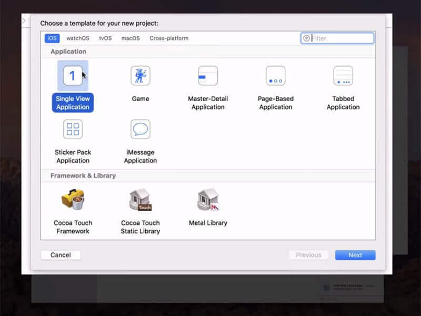Image resolution: width=421 pixels, height=316 pixels.
Task: Choose the Master-Detail Application template
Action: coord(208,76)
